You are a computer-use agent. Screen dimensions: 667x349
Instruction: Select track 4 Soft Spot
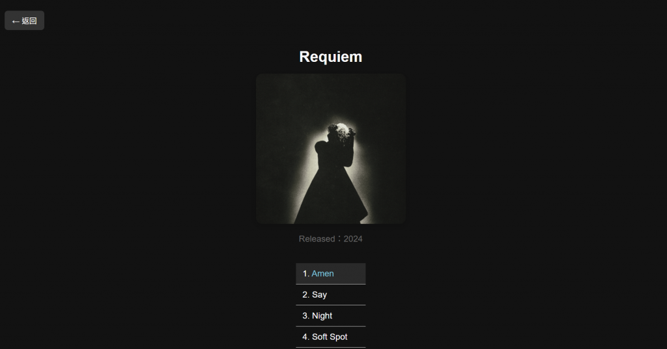[330, 337]
